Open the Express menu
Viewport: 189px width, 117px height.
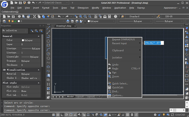click(x=141, y=8)
